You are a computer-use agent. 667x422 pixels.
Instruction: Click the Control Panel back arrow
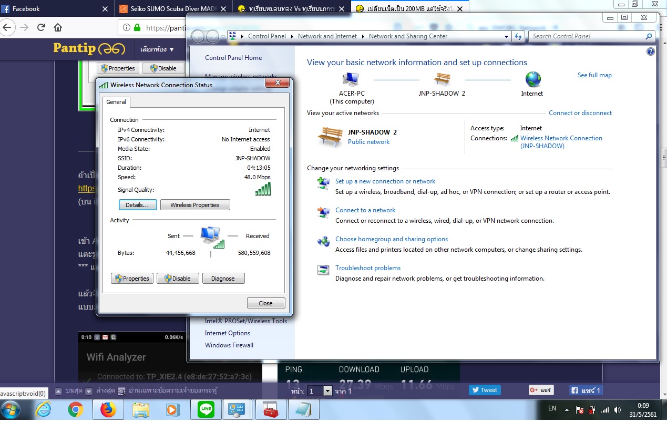[x=198, y=36]
